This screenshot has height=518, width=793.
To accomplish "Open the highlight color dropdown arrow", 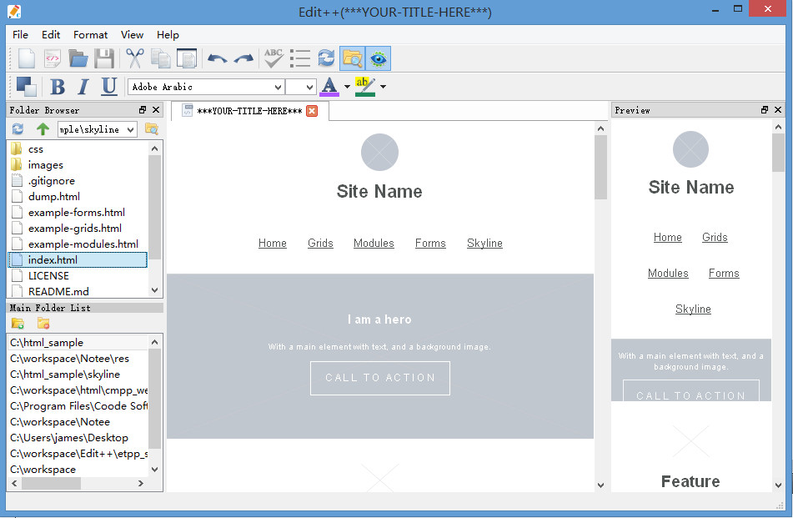I will coord(383,87).
